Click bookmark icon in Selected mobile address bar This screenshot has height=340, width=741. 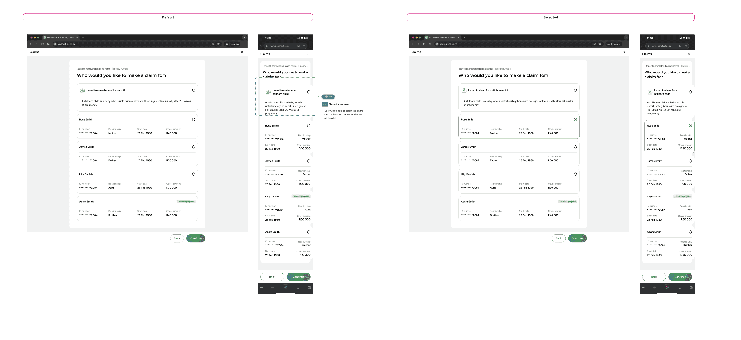(680, 46)
